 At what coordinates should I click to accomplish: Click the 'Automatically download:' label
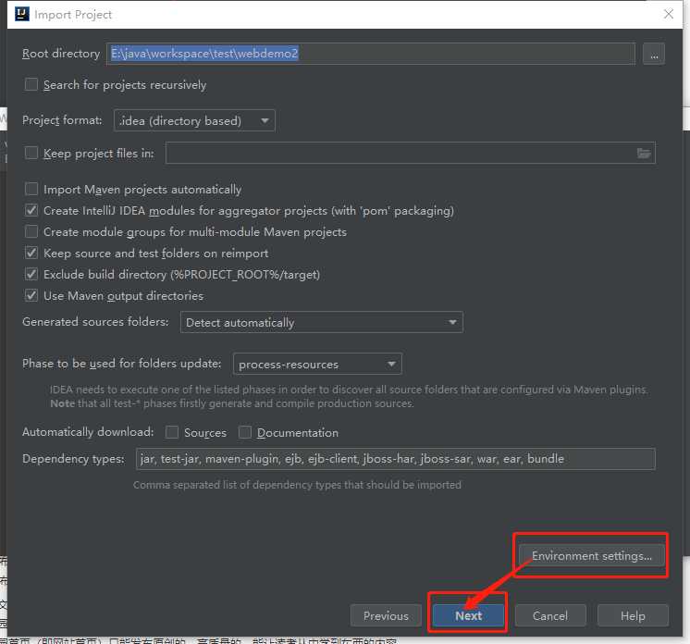coord(88,432)
